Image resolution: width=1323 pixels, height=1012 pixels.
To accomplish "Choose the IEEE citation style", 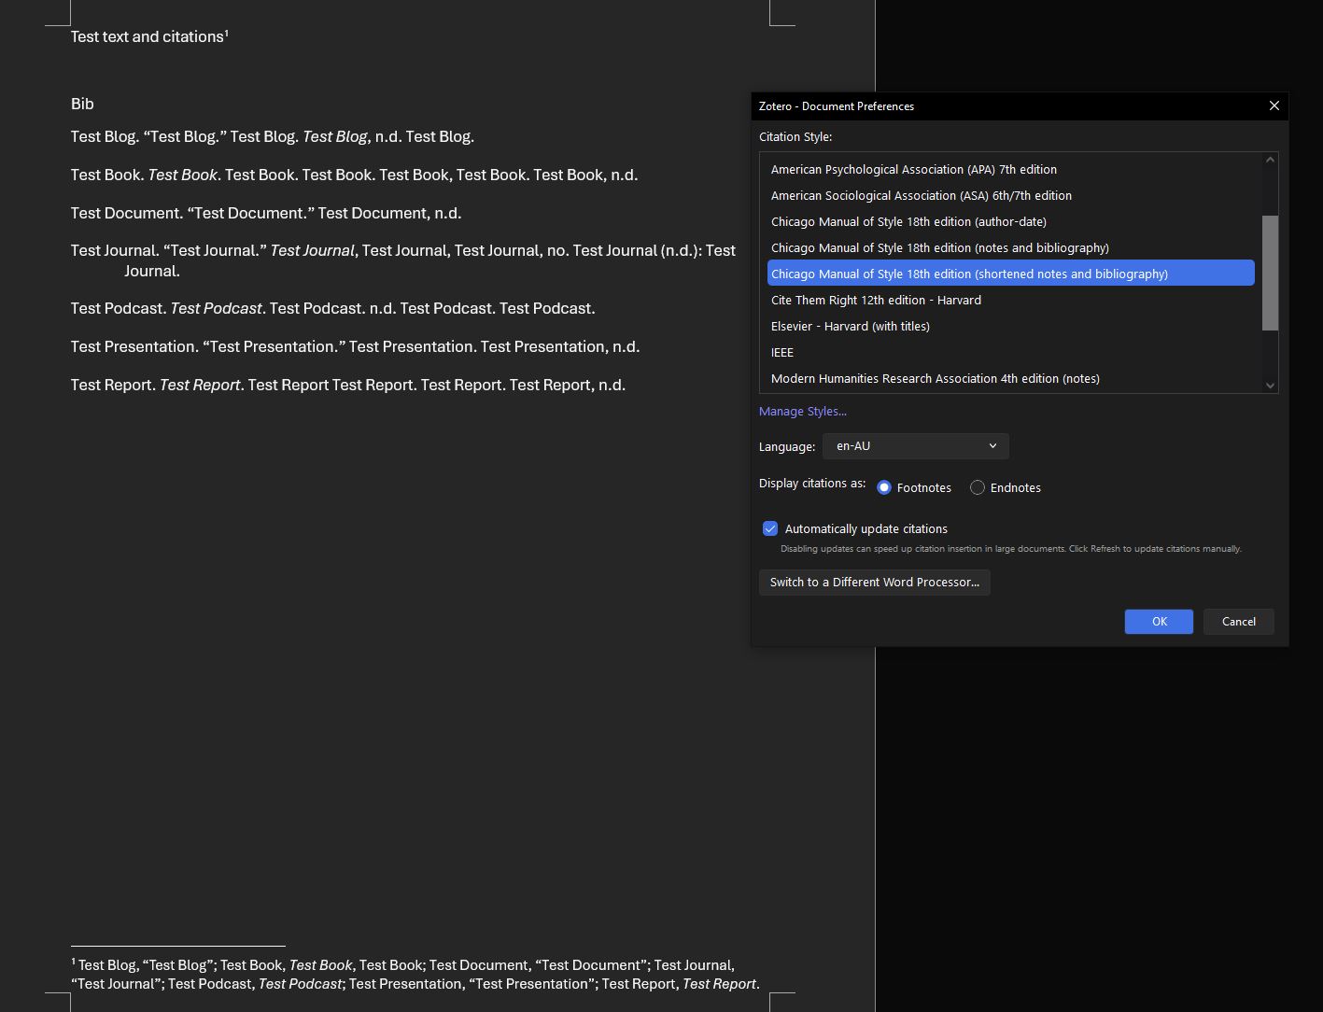I will tap(1010, 352).
